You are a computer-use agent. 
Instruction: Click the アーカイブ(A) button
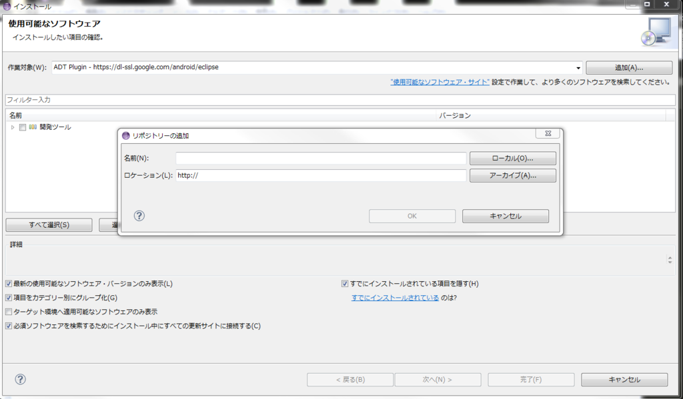(512, 175)
